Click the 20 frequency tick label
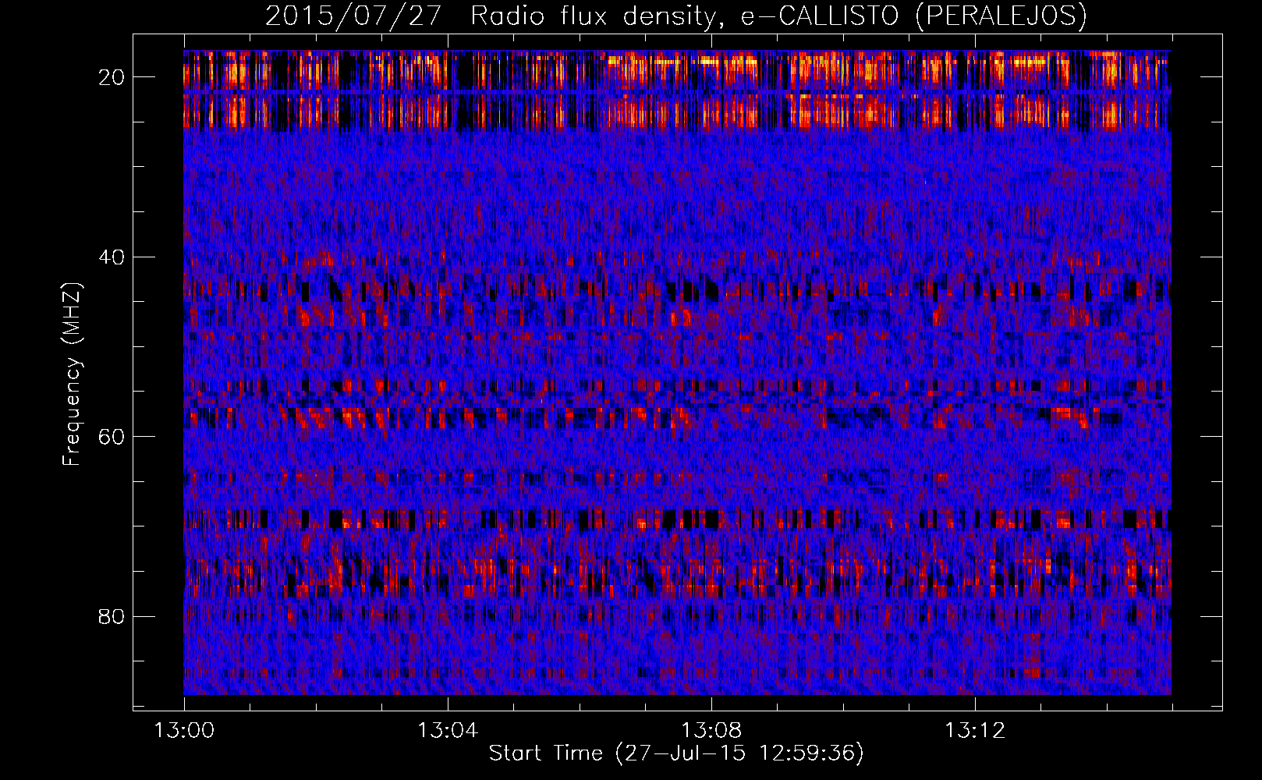Viewport: 1262px width, 780px height. [112, 77]
